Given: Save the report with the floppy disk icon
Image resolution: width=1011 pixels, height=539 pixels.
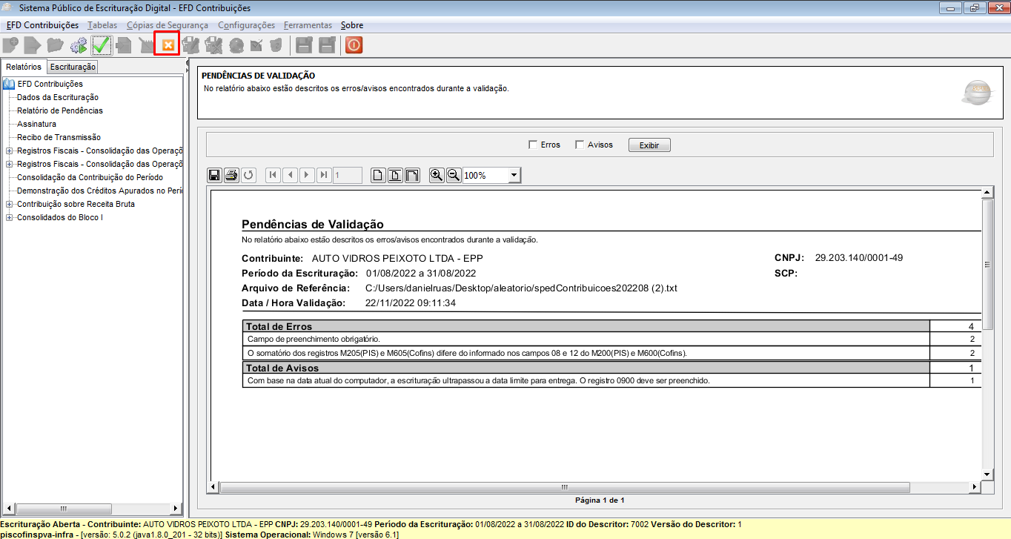Looking at the screenshot, I should point(214,175).
